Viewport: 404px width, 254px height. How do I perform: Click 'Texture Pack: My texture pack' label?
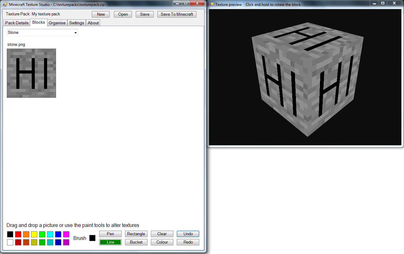33,14
